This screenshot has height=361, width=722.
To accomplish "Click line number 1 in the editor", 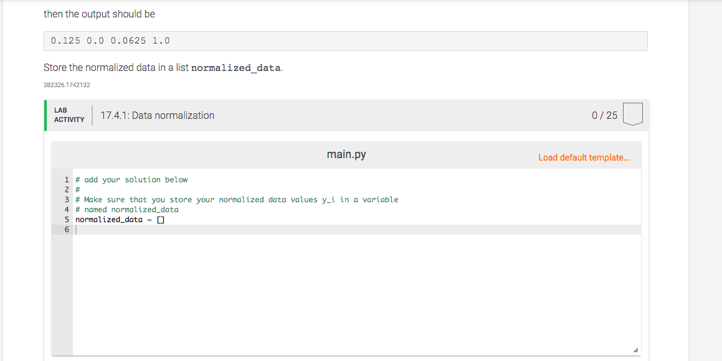I will pos(66,179).
